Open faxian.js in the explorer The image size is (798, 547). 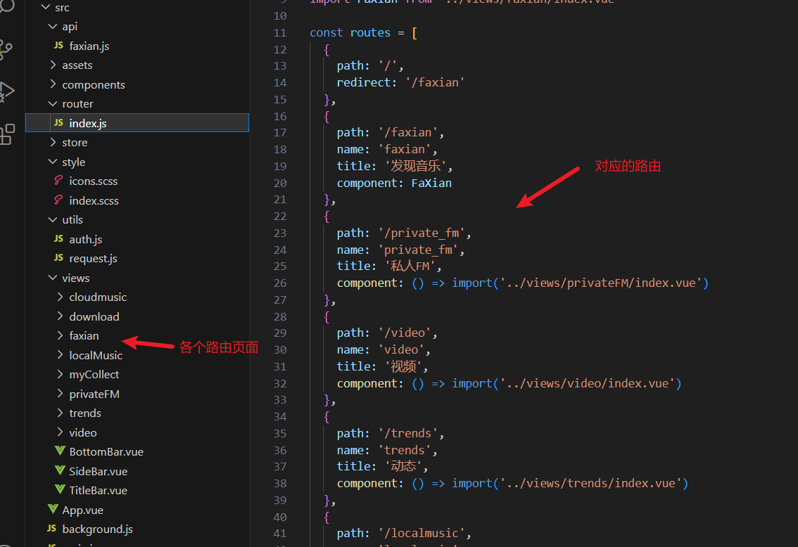pyautogui.click(x=89, y=46)
